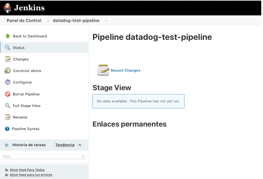This screenshot has width=263, height=179.
Task: Click the Historia de tareas sun icon
Action: tap(7, 145)
